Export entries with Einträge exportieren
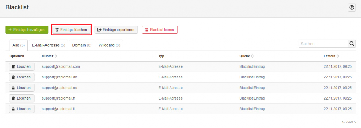This screenshot has height=128, width=361. pyautogui.click(x=116, y=30)
